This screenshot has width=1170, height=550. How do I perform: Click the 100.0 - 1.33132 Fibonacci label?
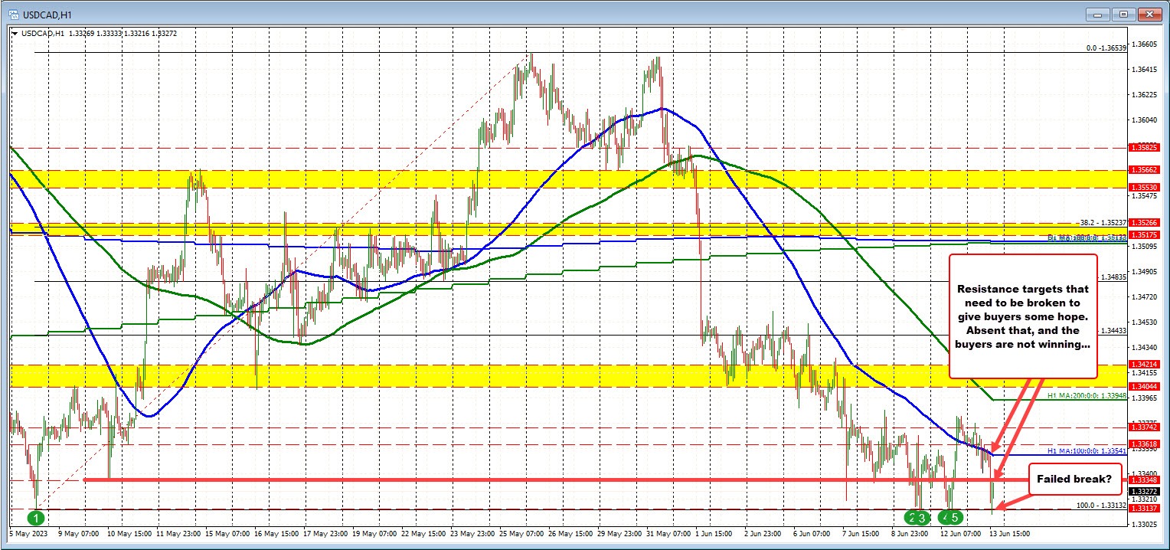[1102, 505]
